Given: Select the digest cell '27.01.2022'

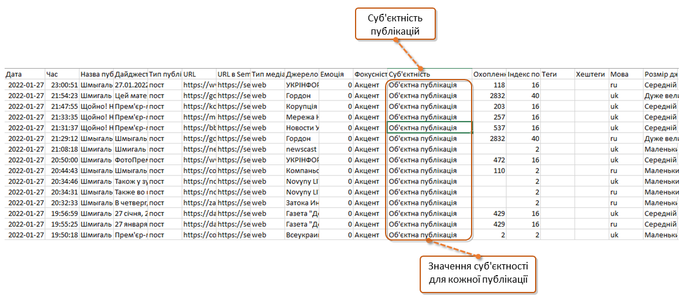Looking at the screenshot, I should (131, 85).
